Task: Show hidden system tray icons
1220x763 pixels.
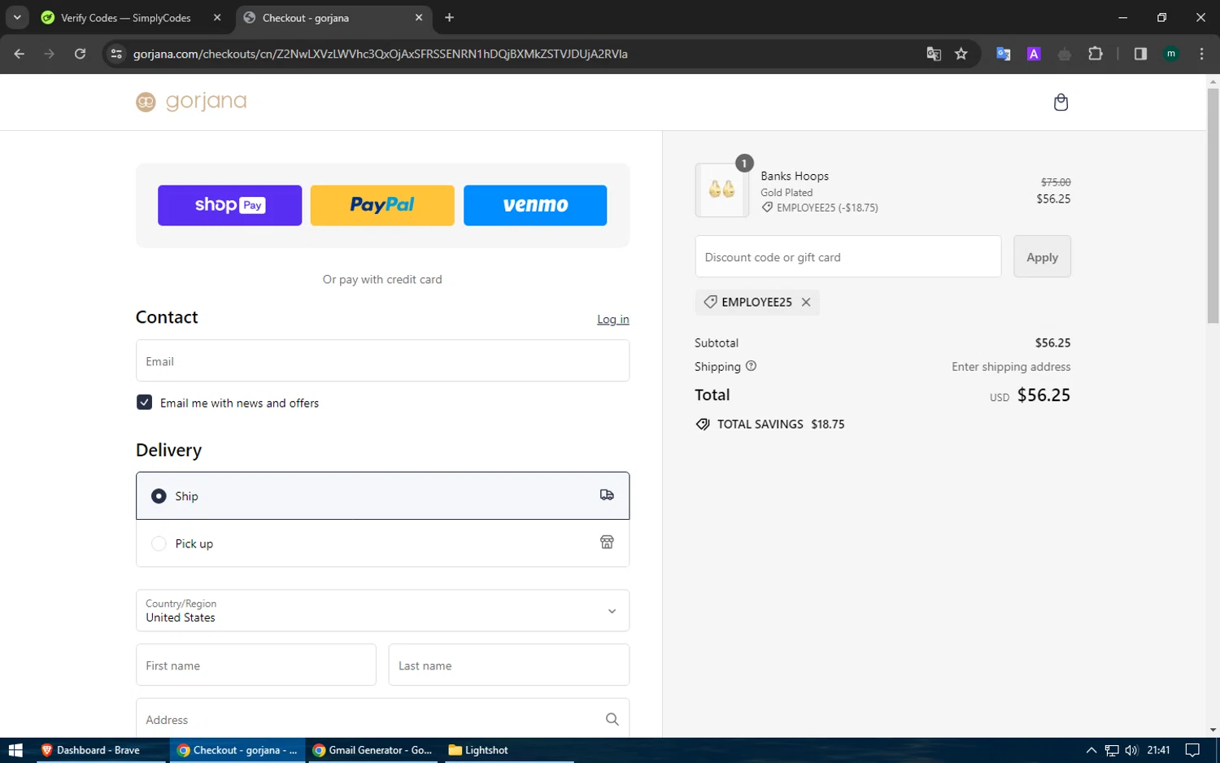Action: (x=1091, y=750)
